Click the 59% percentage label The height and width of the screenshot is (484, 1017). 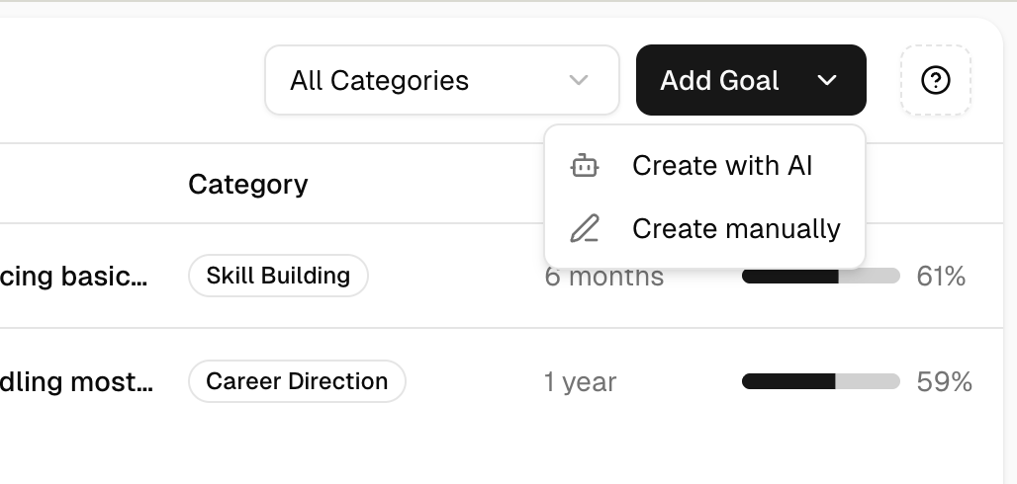coord(944,382)
